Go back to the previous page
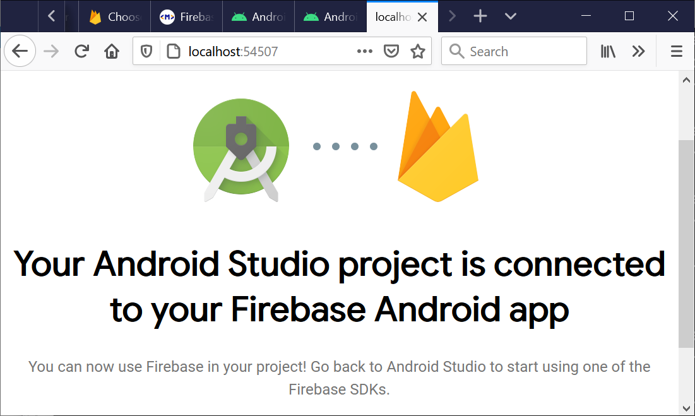Viewport: 695px width, 416px height. tap(20, 52)
